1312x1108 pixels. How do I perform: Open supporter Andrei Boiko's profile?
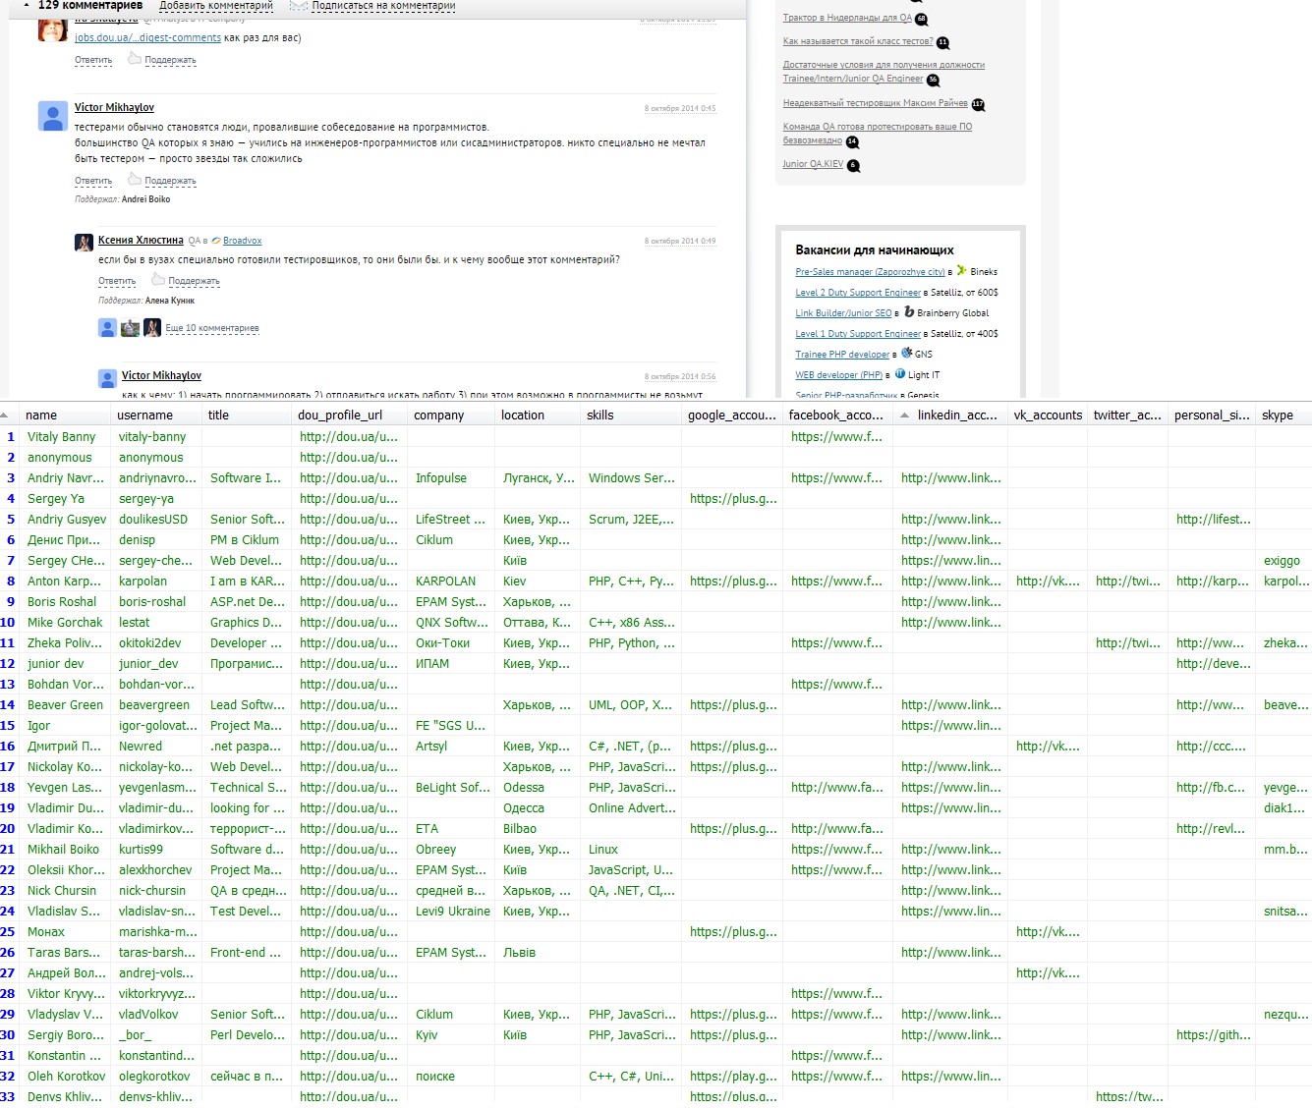(x=145, y=199)
